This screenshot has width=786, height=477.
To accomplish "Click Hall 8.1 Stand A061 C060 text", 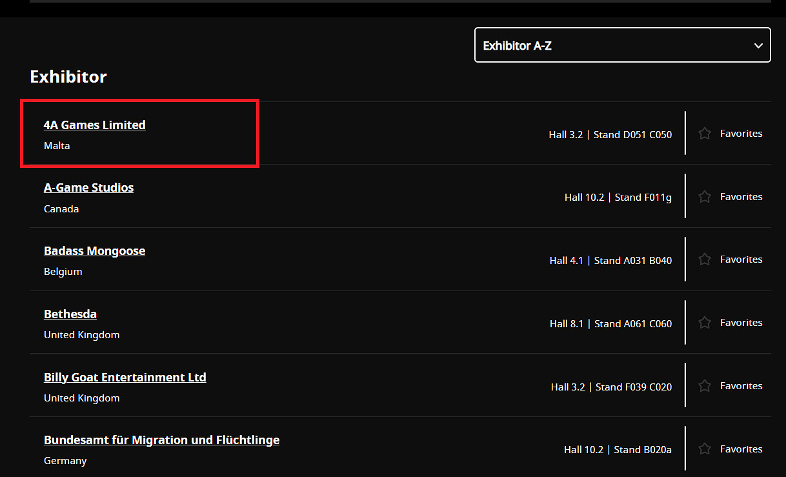I will 610,323.
